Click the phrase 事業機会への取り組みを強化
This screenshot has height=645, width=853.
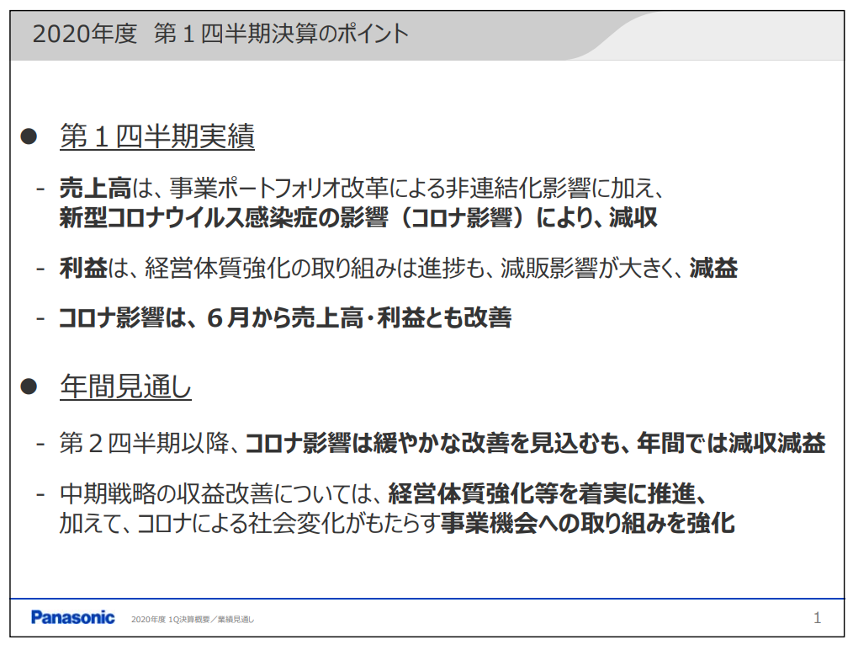588,523
